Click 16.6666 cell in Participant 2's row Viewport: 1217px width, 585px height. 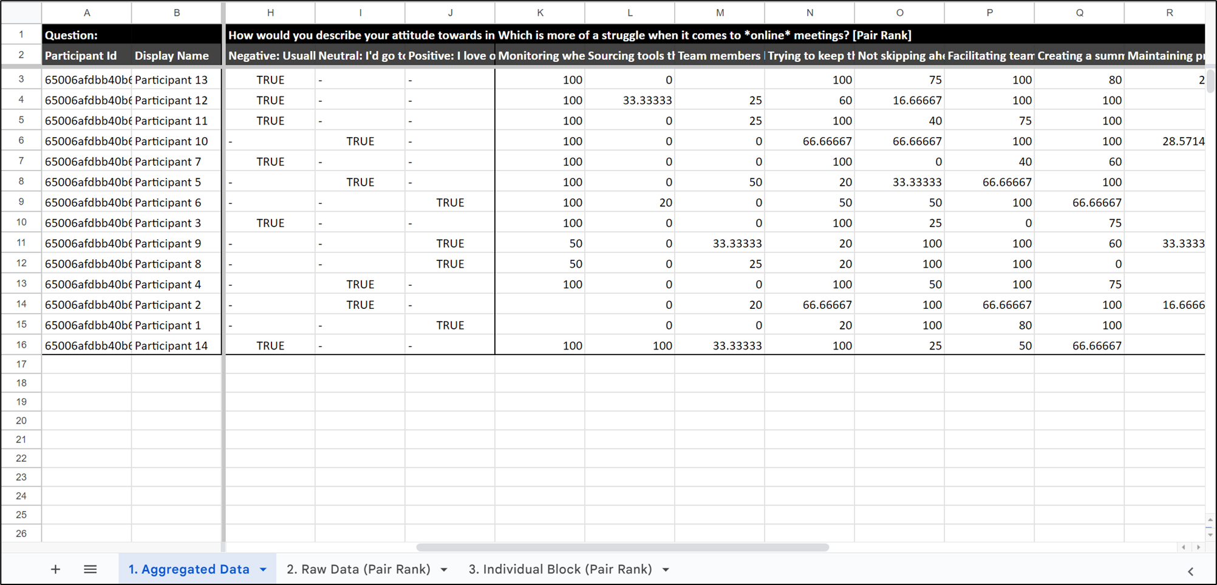point(1165,304)
